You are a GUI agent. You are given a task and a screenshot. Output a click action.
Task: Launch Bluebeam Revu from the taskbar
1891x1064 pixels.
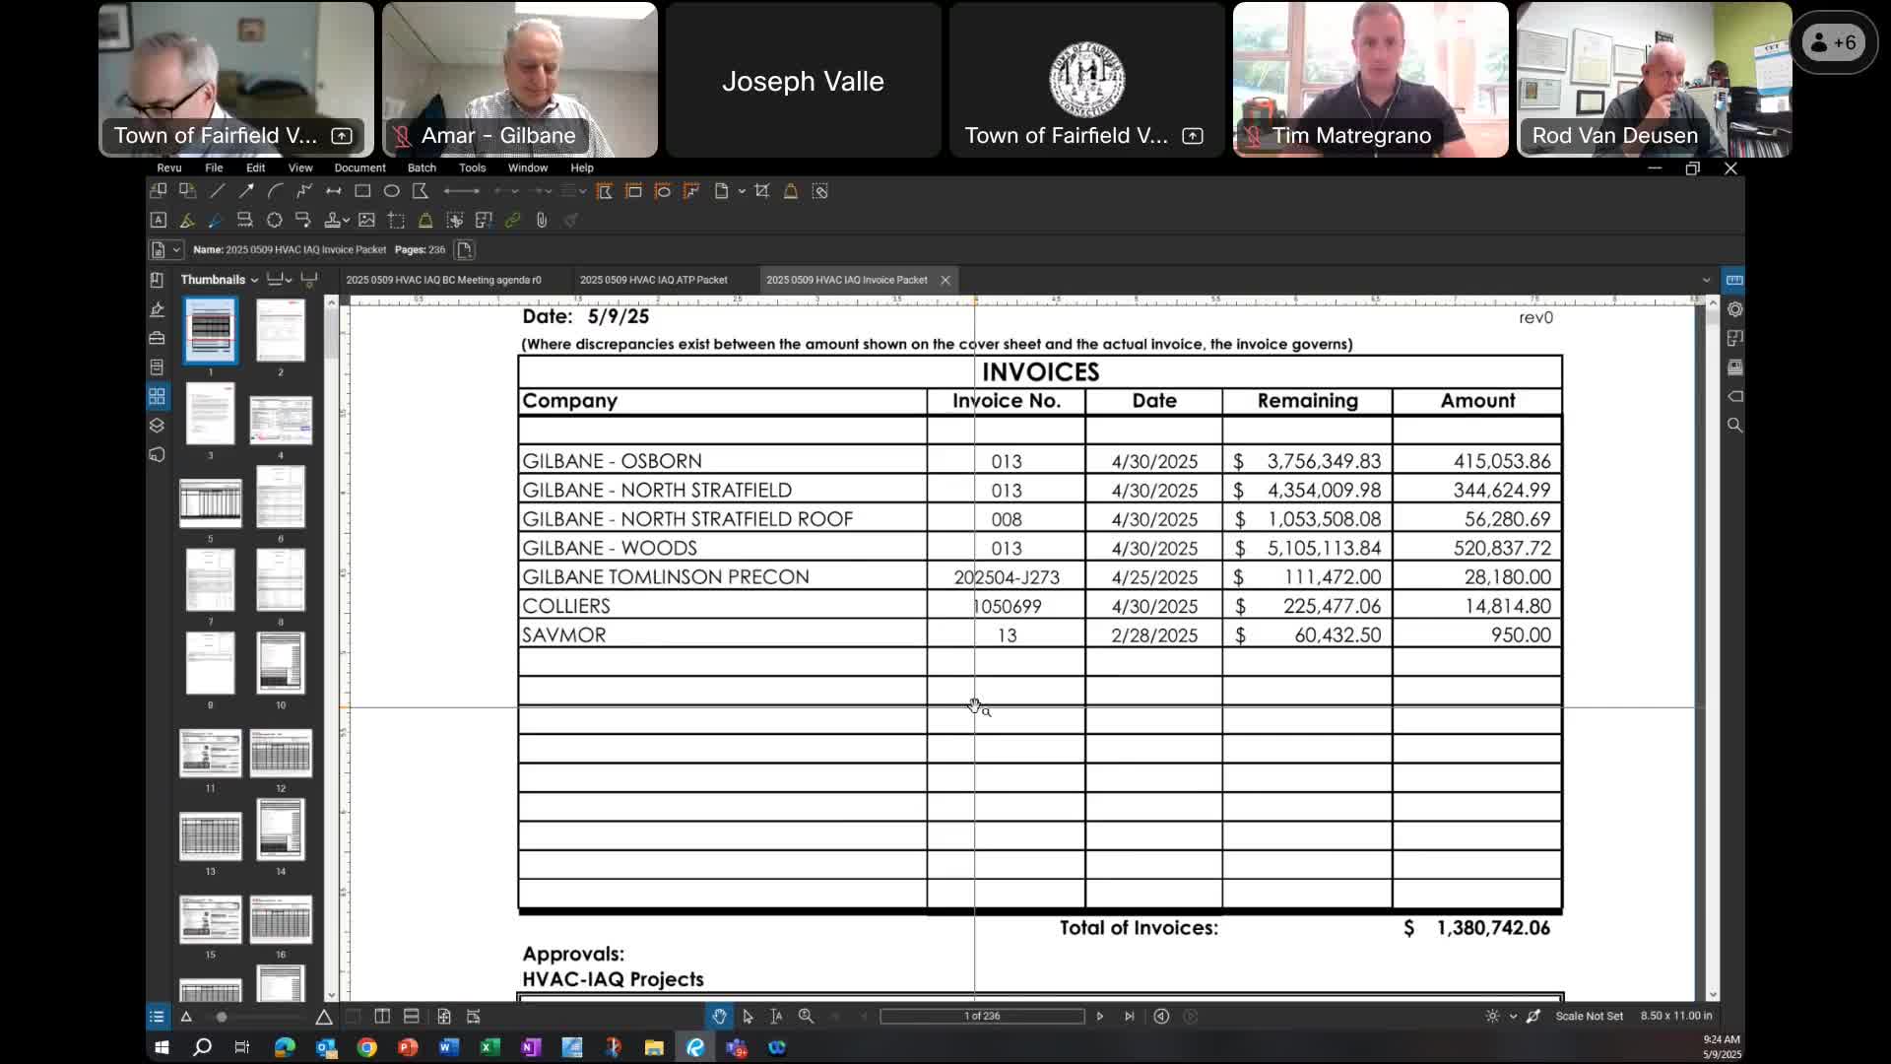pos(695,1047)
